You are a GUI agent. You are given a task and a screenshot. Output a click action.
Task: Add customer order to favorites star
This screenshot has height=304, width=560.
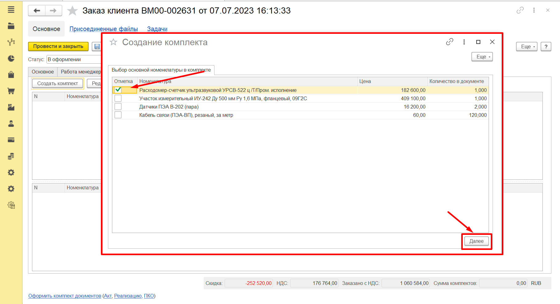[x=72, y=11]
